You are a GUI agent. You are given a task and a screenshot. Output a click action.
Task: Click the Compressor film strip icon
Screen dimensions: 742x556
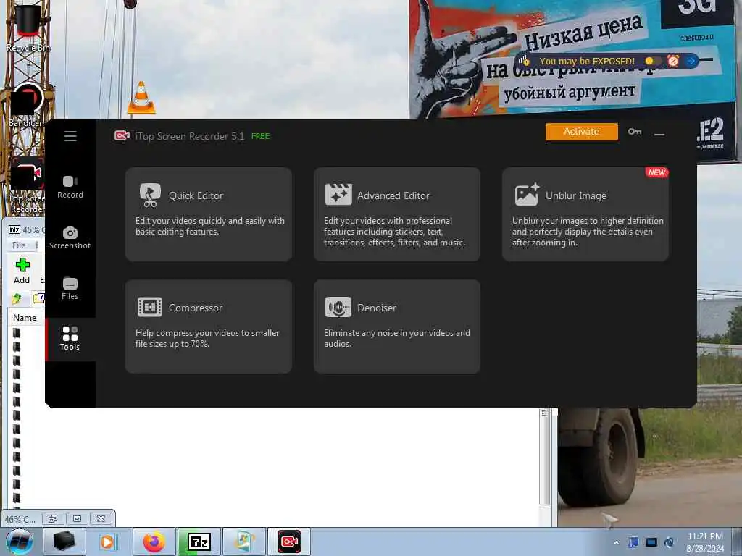tap(150, 307)
